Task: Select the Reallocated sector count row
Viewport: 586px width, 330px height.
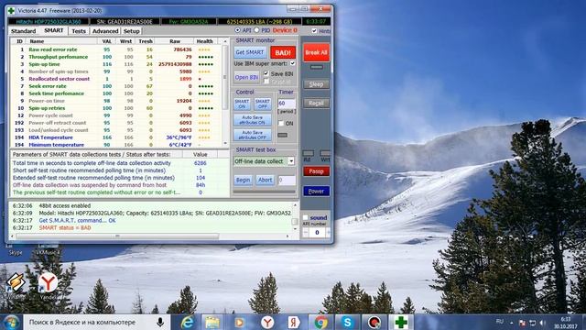Action: 116,79
